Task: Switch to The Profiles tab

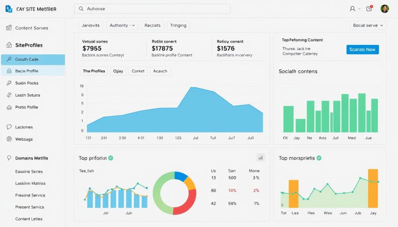Action: 93,71
